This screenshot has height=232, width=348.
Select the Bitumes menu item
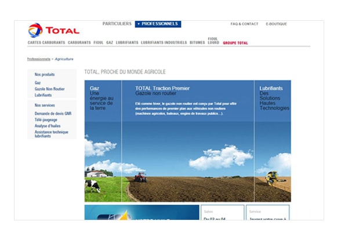click(197, 42)
